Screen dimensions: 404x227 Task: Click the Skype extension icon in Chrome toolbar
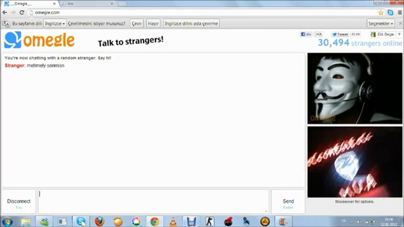pos(390,13)
